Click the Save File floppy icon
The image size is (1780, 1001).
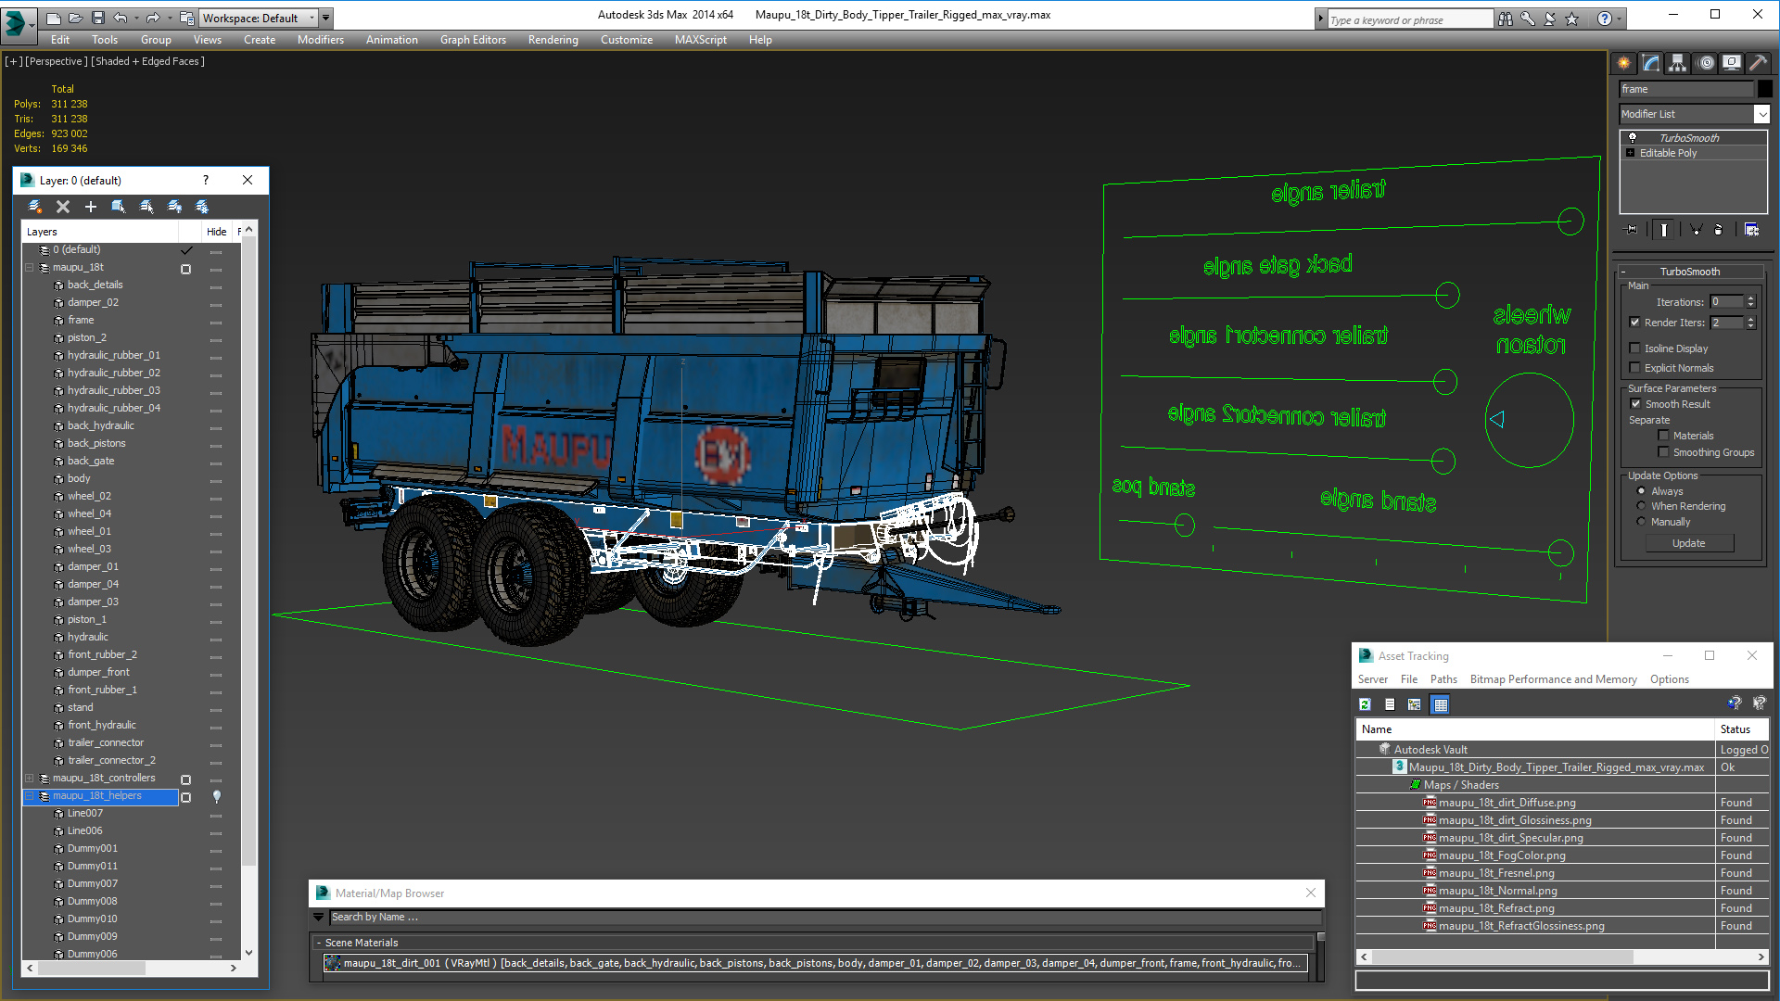[x=98, y=18]
